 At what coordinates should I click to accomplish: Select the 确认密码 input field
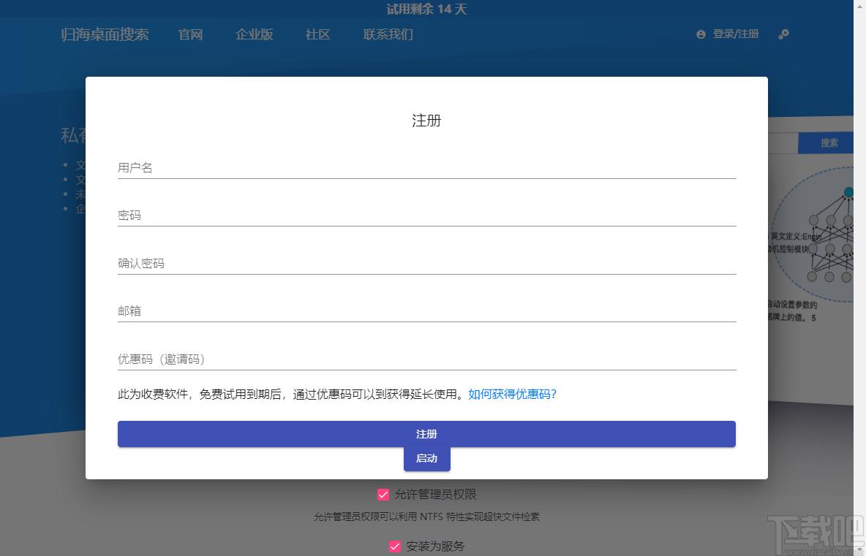426,264
